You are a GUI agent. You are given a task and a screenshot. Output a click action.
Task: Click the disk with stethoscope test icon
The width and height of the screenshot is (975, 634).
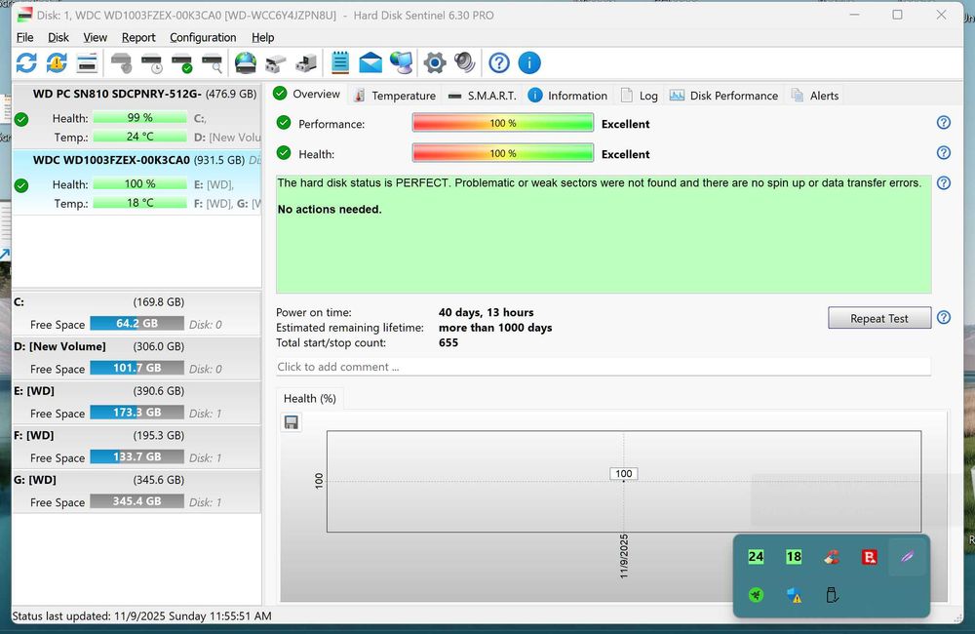[121, 62]
